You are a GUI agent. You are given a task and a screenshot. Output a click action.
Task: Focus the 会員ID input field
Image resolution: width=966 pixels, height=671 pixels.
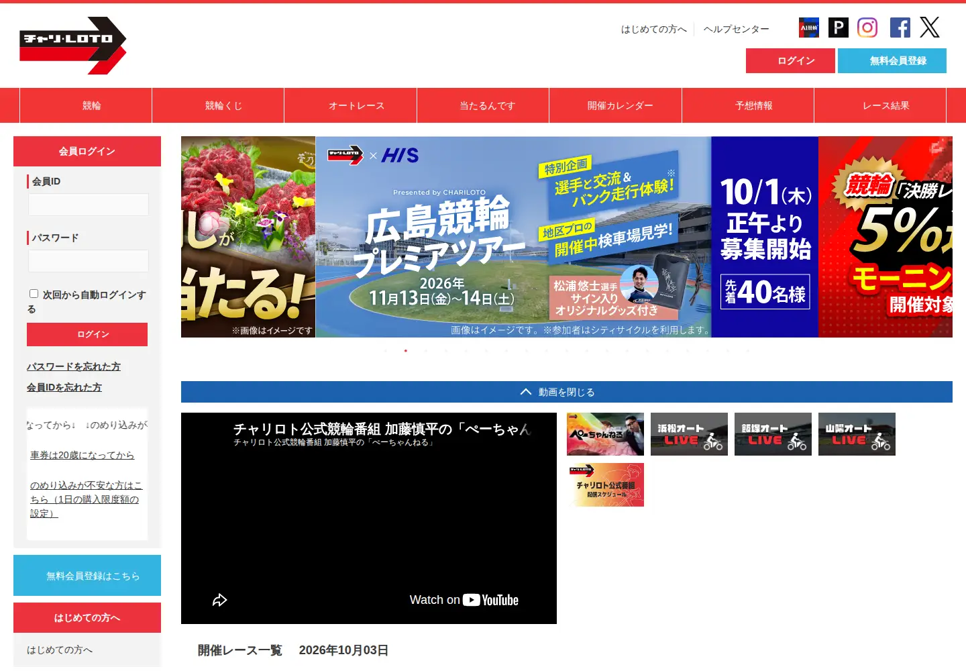(x=88, y=205)
